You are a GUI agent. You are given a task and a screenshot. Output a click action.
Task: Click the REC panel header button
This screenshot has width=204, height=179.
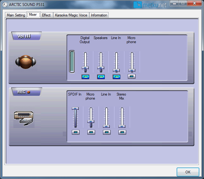(27, 92)
